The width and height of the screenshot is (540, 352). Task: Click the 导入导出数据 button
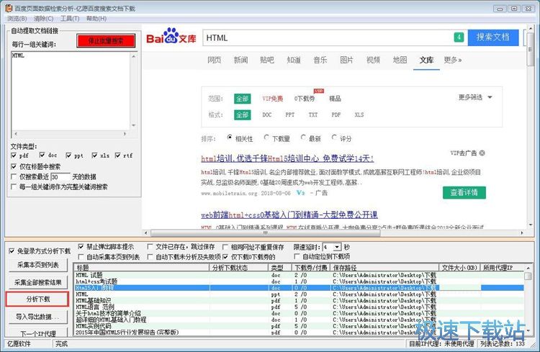point(38,317)
